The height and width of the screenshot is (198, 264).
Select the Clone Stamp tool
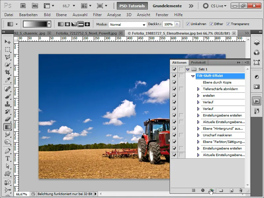coord(7,104)
